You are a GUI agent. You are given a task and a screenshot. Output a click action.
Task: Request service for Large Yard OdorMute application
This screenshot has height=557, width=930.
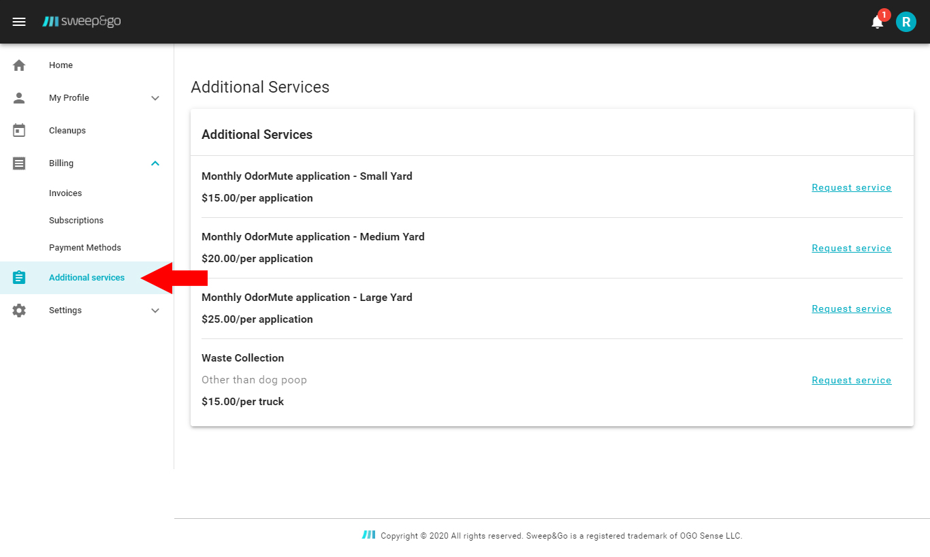pos(851,308)
